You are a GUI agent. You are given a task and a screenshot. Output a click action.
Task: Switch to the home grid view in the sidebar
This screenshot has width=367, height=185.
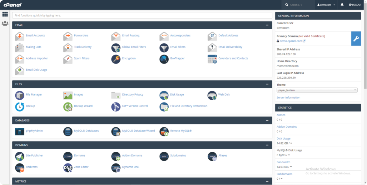(5, 14)
